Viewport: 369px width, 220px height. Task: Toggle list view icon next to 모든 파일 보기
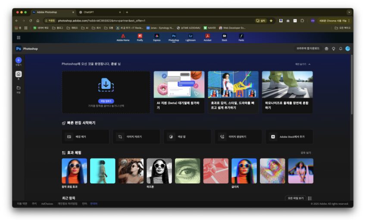(x=310, y=198)
